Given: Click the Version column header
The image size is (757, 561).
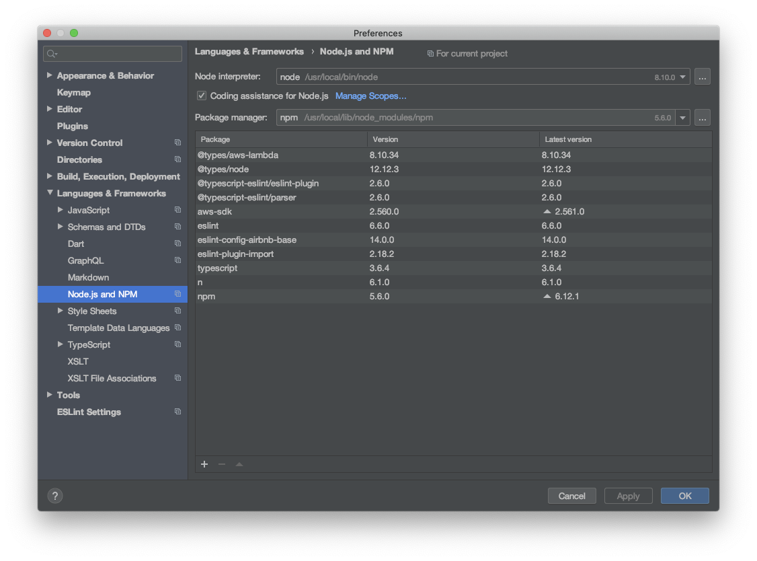Looking at the screenshot, I should click(453, 139).
